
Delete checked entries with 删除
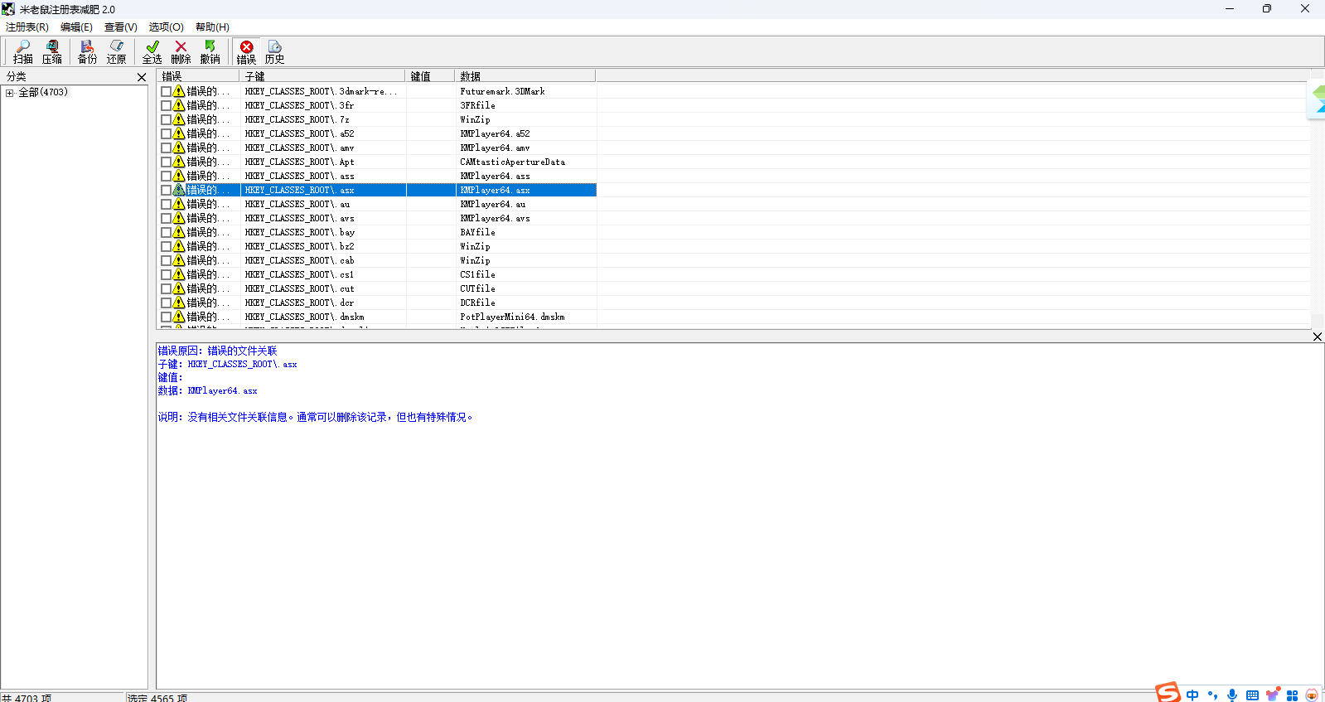(181, 51)
